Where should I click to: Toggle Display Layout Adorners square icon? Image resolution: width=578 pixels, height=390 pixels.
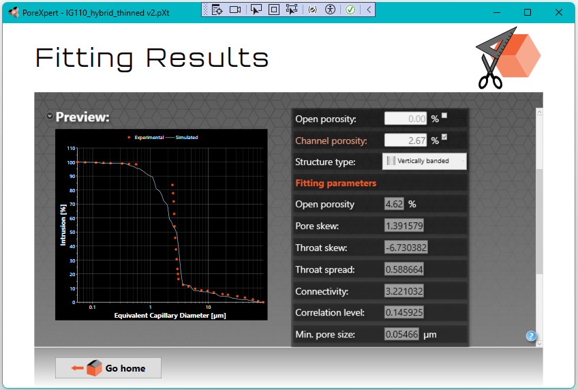[x=273, y=10]
